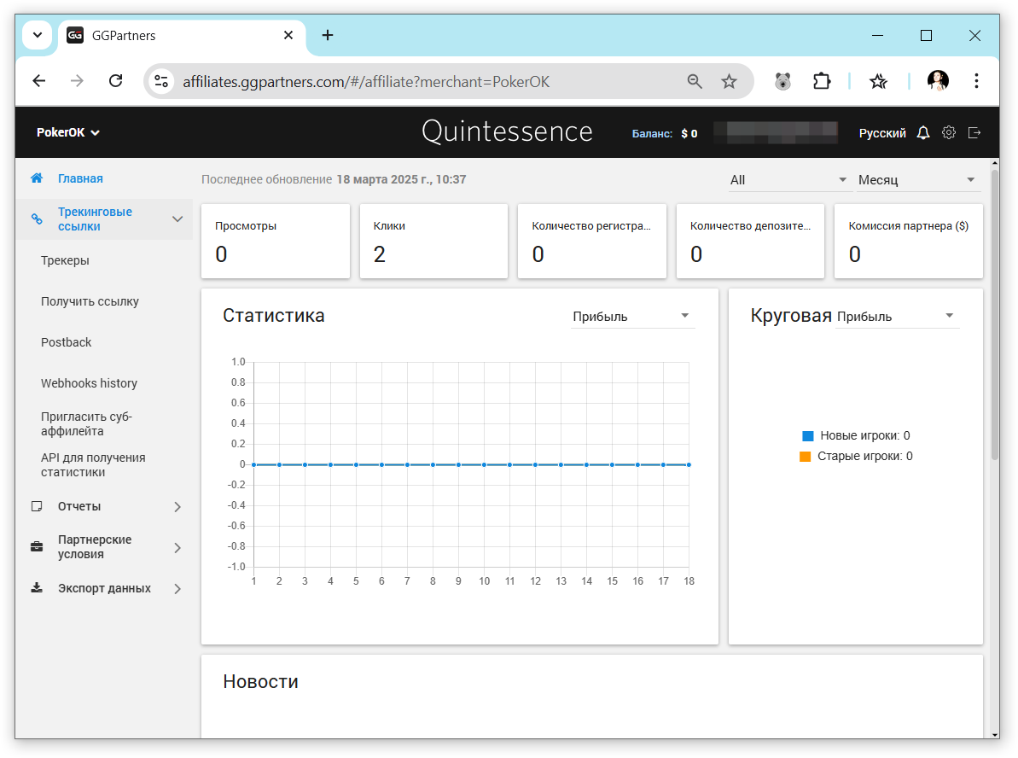
Task: Open the tab search dropdown arrow
Action: pos(38,35)
